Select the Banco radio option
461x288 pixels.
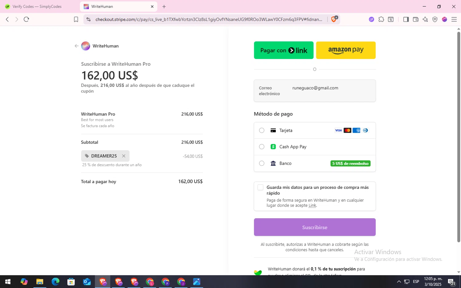pyautogui.click(x=262, y=163)
